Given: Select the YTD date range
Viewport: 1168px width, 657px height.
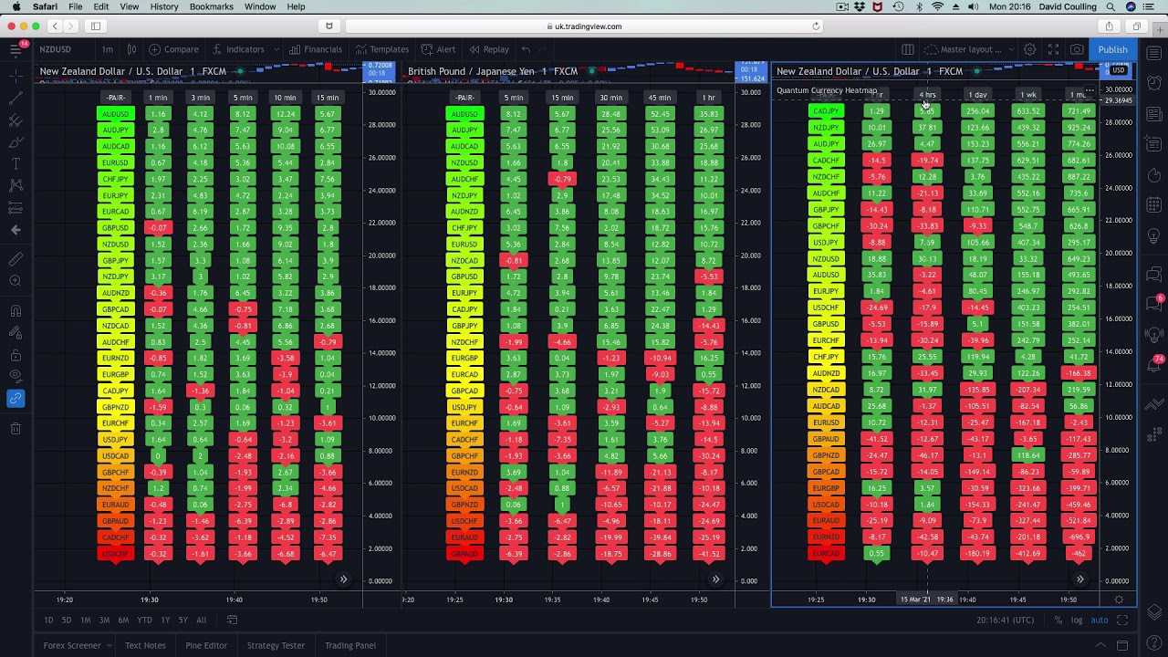Looking at the screenshot, I should pyautogui.click(x=144, y=620).
